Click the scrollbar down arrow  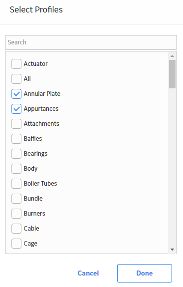[x=172, y=249]
